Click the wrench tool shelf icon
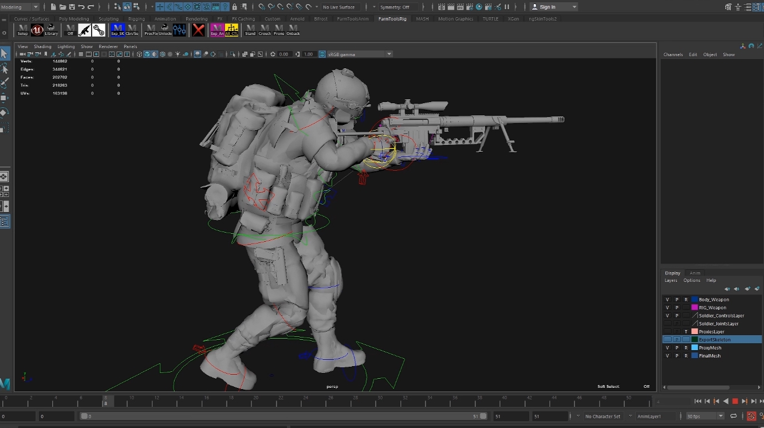The height and width of the screenshot is (428, 764). [99, 30]
